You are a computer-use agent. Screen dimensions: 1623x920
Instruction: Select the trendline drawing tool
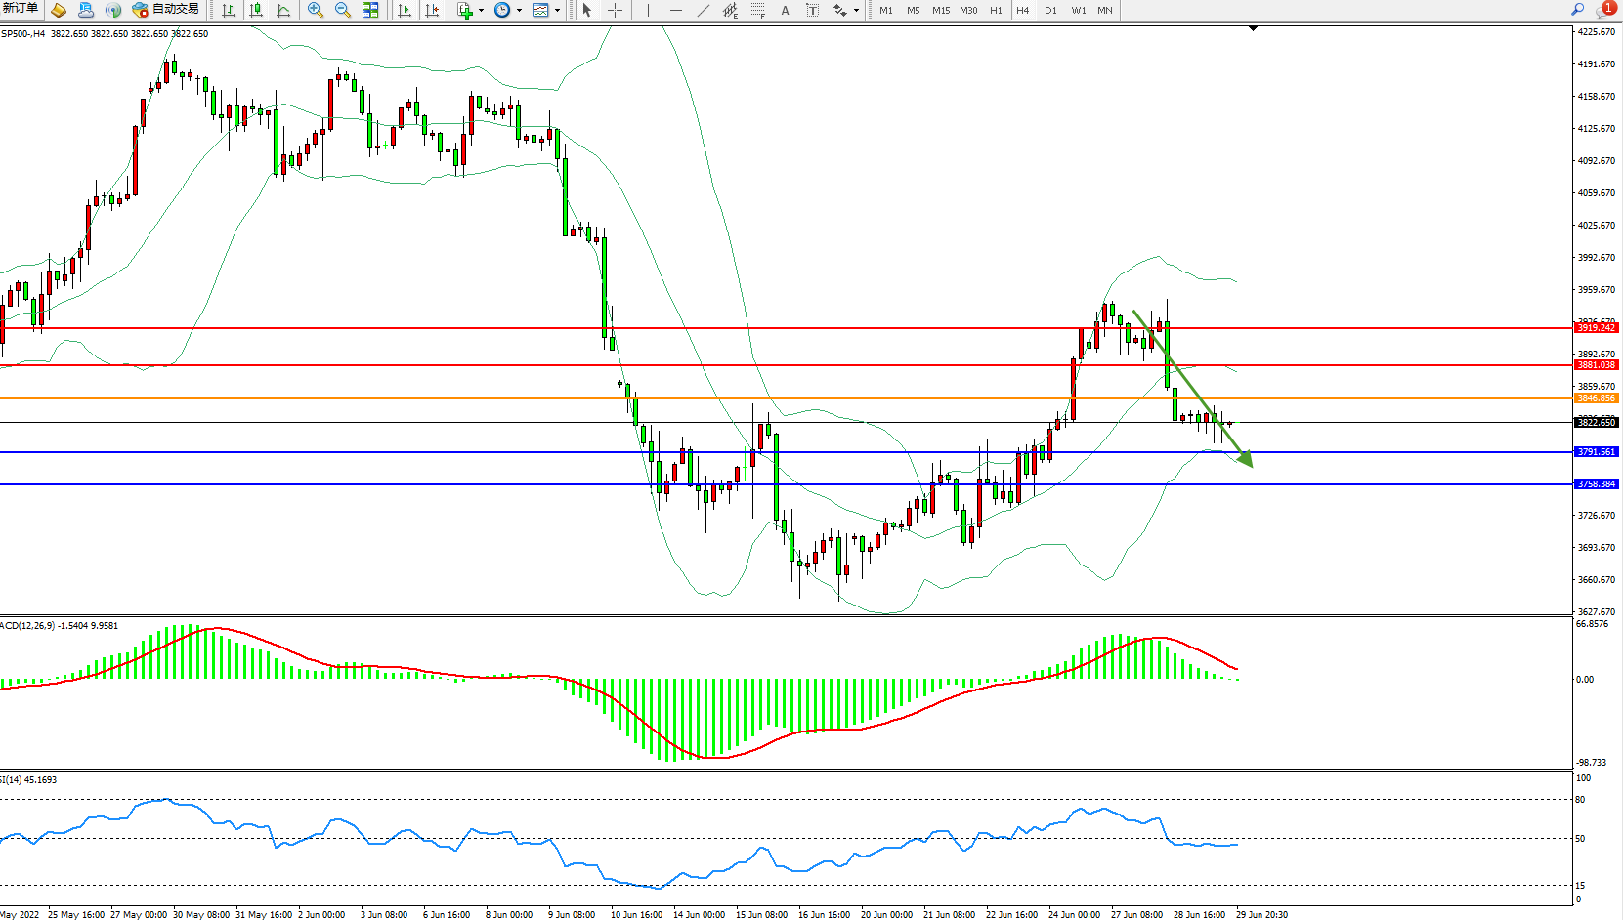[x=704, y=10]
